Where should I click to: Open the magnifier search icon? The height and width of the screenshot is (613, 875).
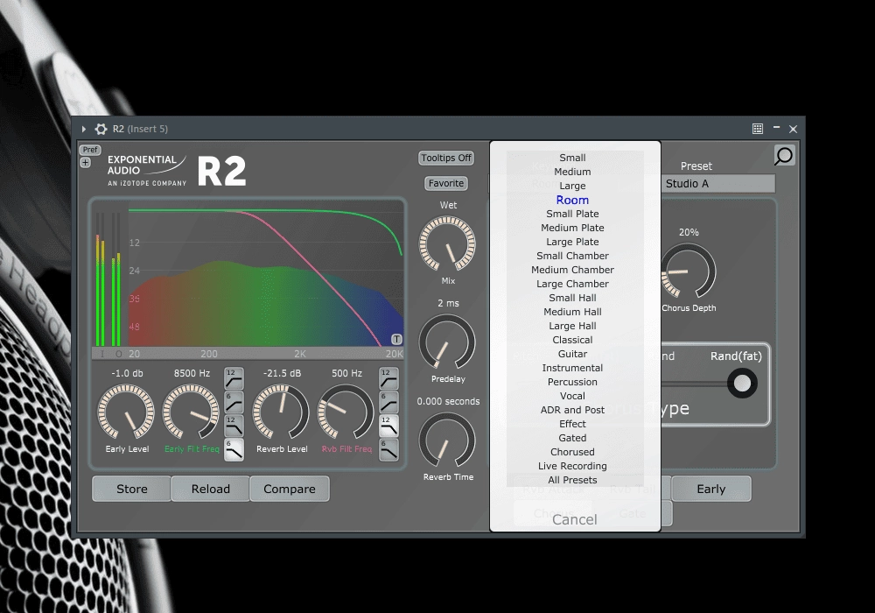pos(783,156)
